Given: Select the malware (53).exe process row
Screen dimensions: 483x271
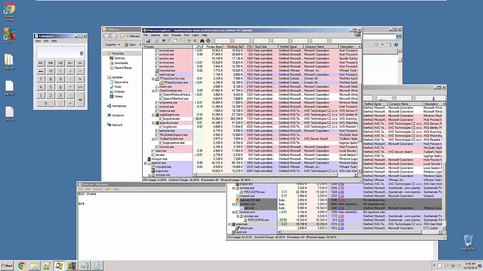Looking at the screenshot, I should [x=335, y=200].
